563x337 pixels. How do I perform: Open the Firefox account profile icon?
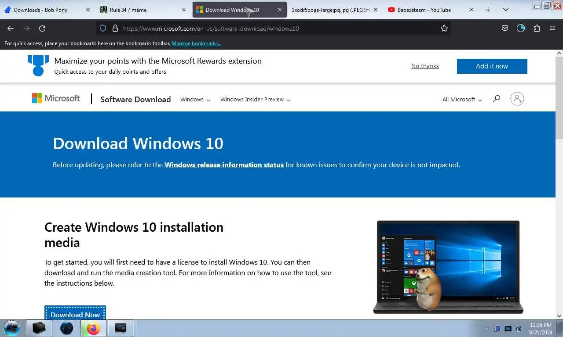[521, 28]
